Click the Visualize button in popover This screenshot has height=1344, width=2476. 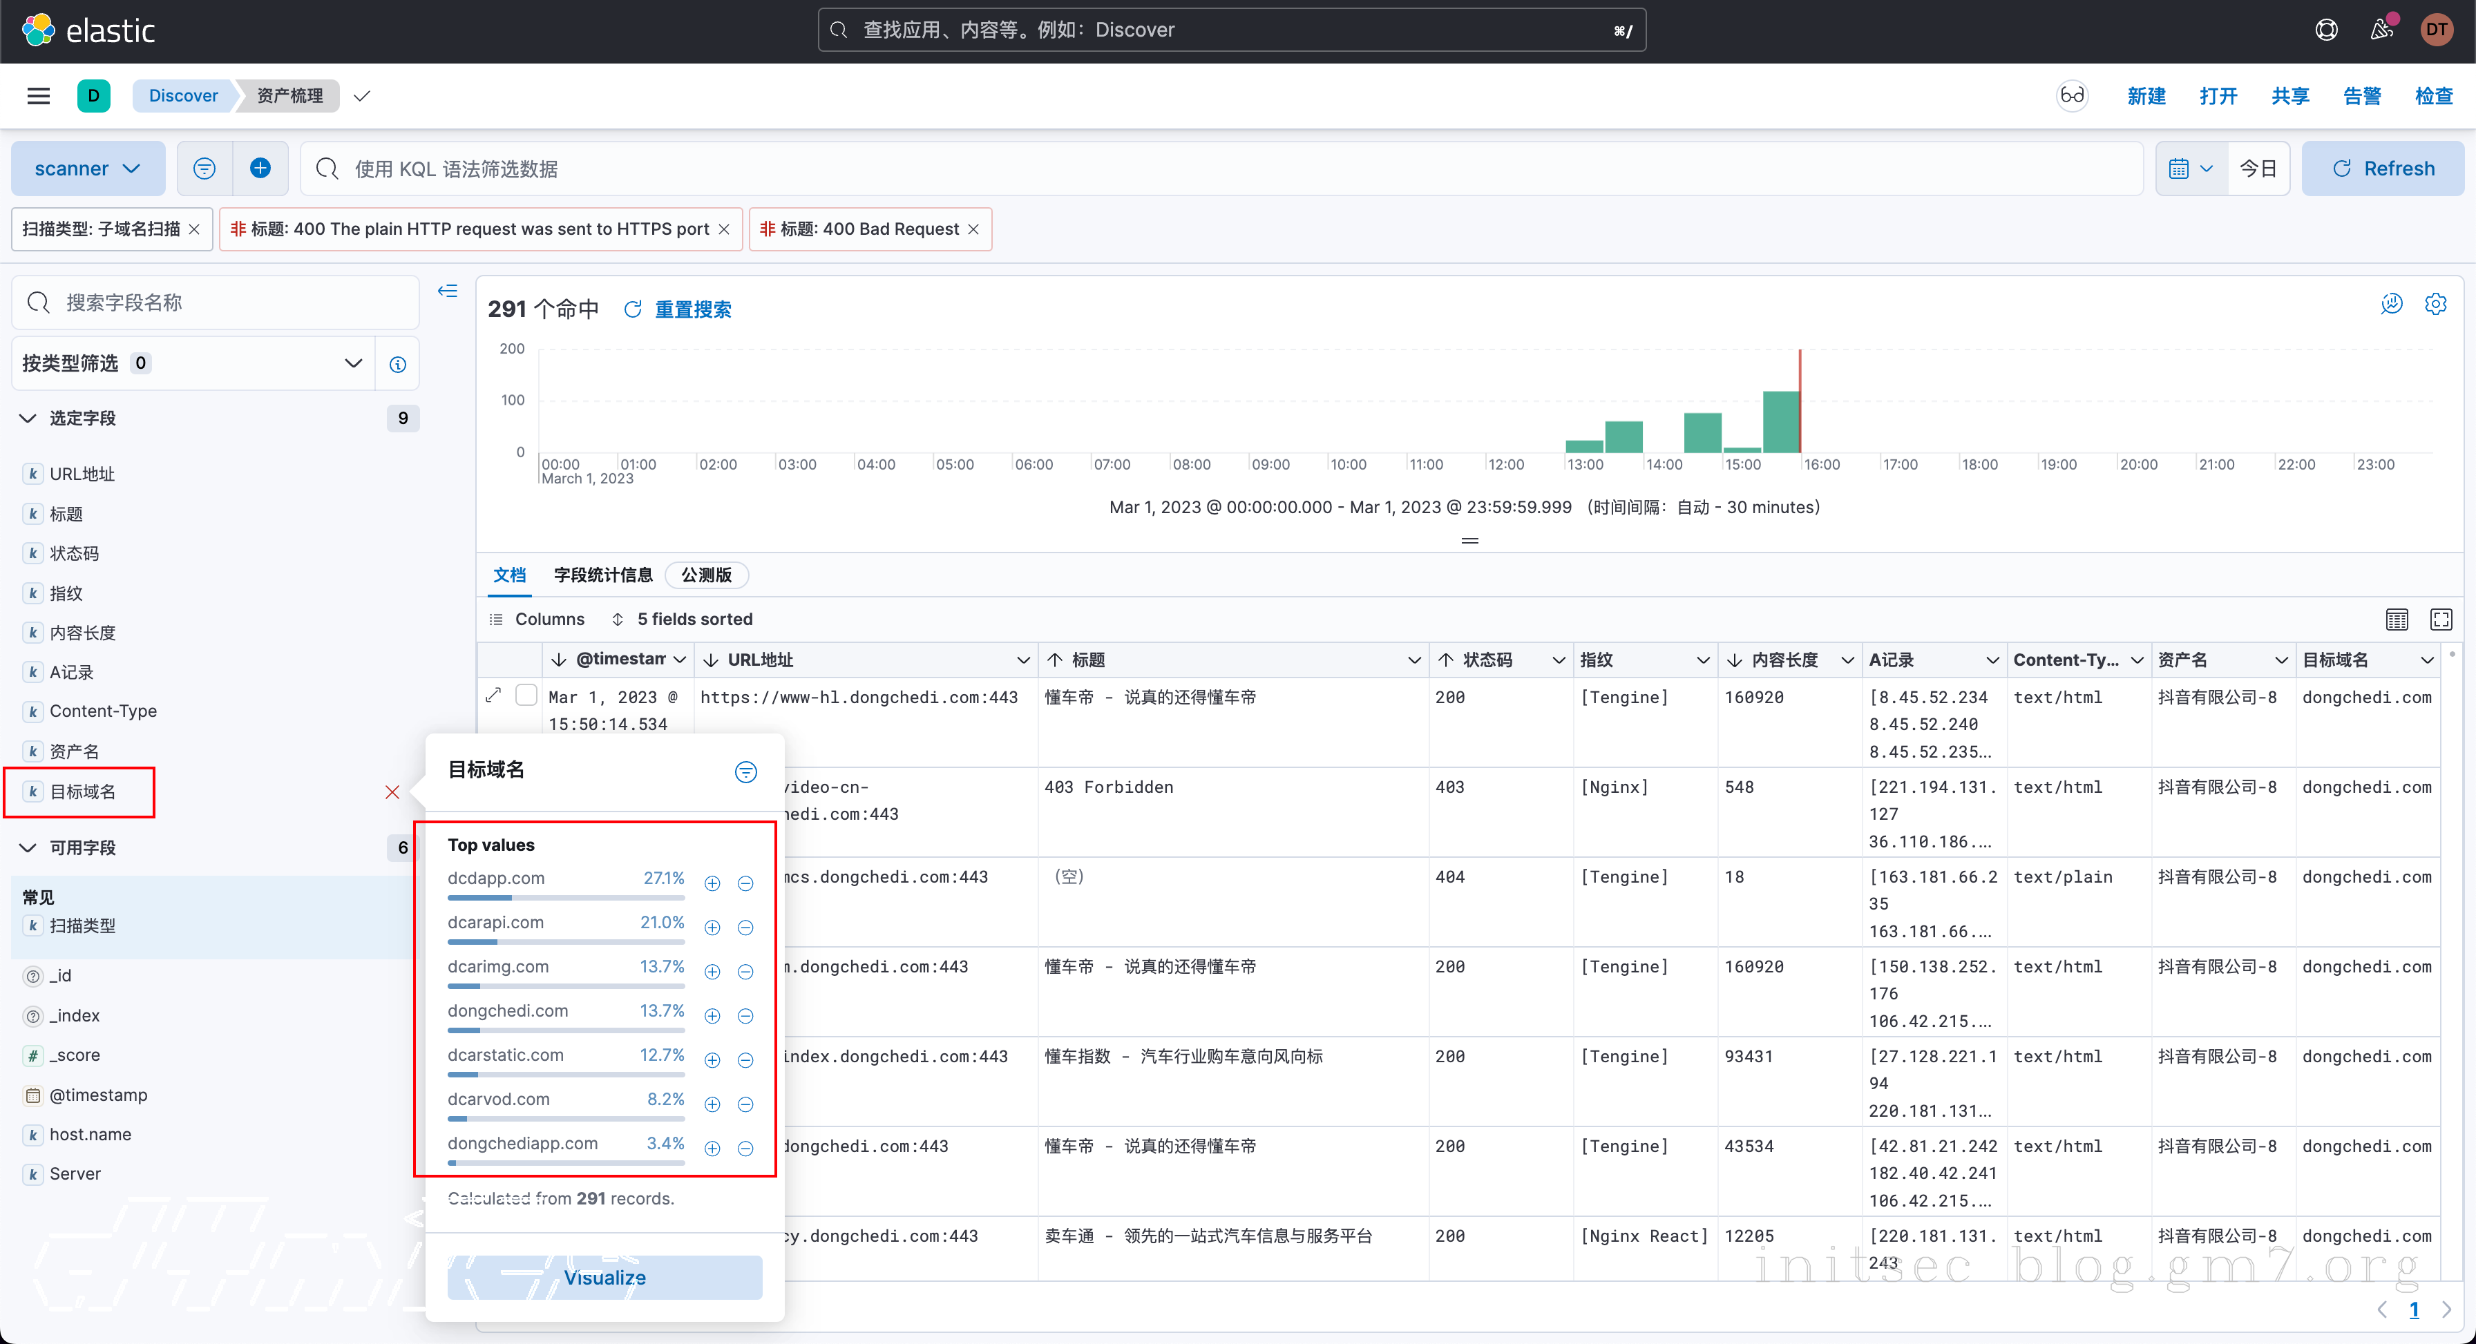604,1277
